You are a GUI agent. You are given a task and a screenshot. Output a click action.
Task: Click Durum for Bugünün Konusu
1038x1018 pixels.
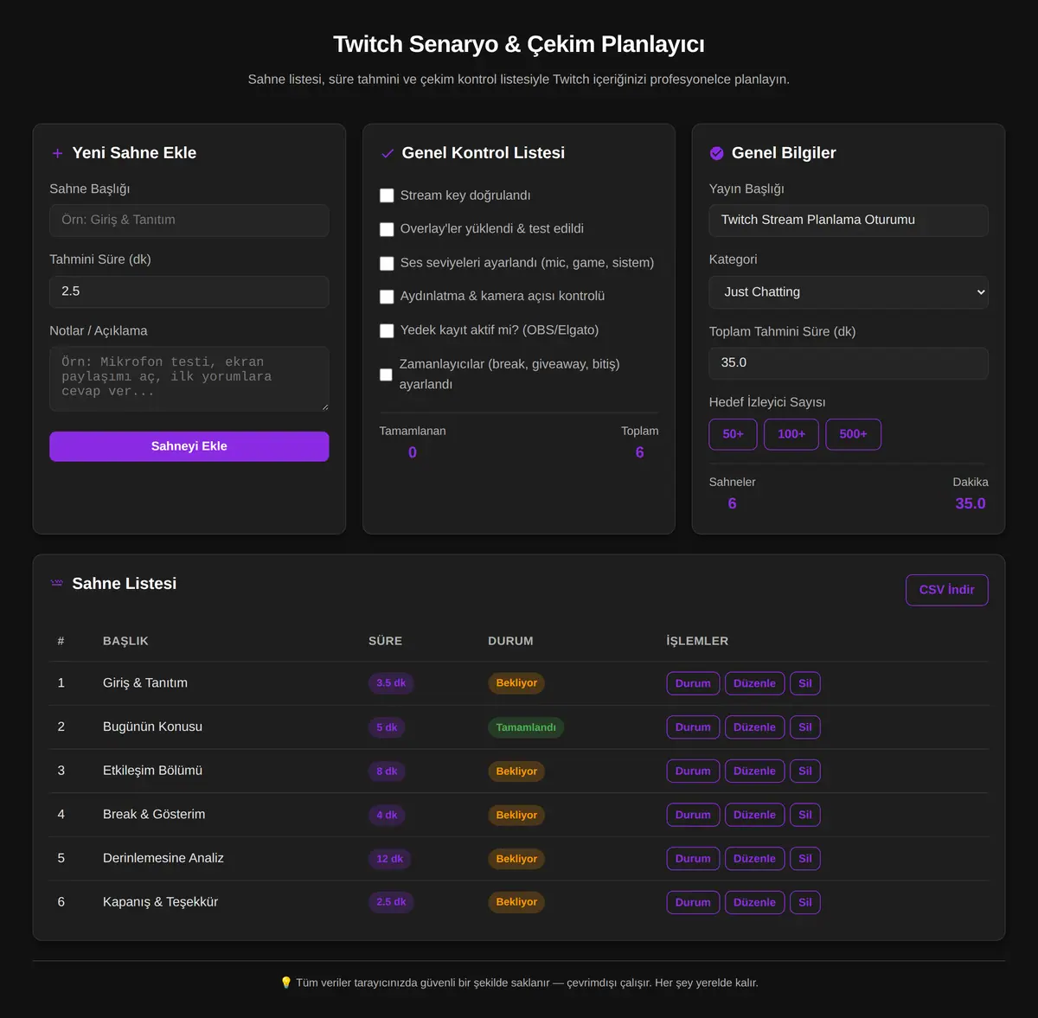[x=693, y=727]
